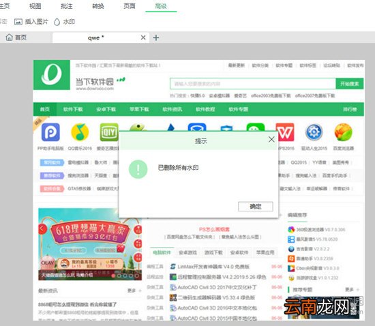This screenshot has height=326, width=375.
Task: Select the 苹果应用 category tab
Action: tap(265, 252)
